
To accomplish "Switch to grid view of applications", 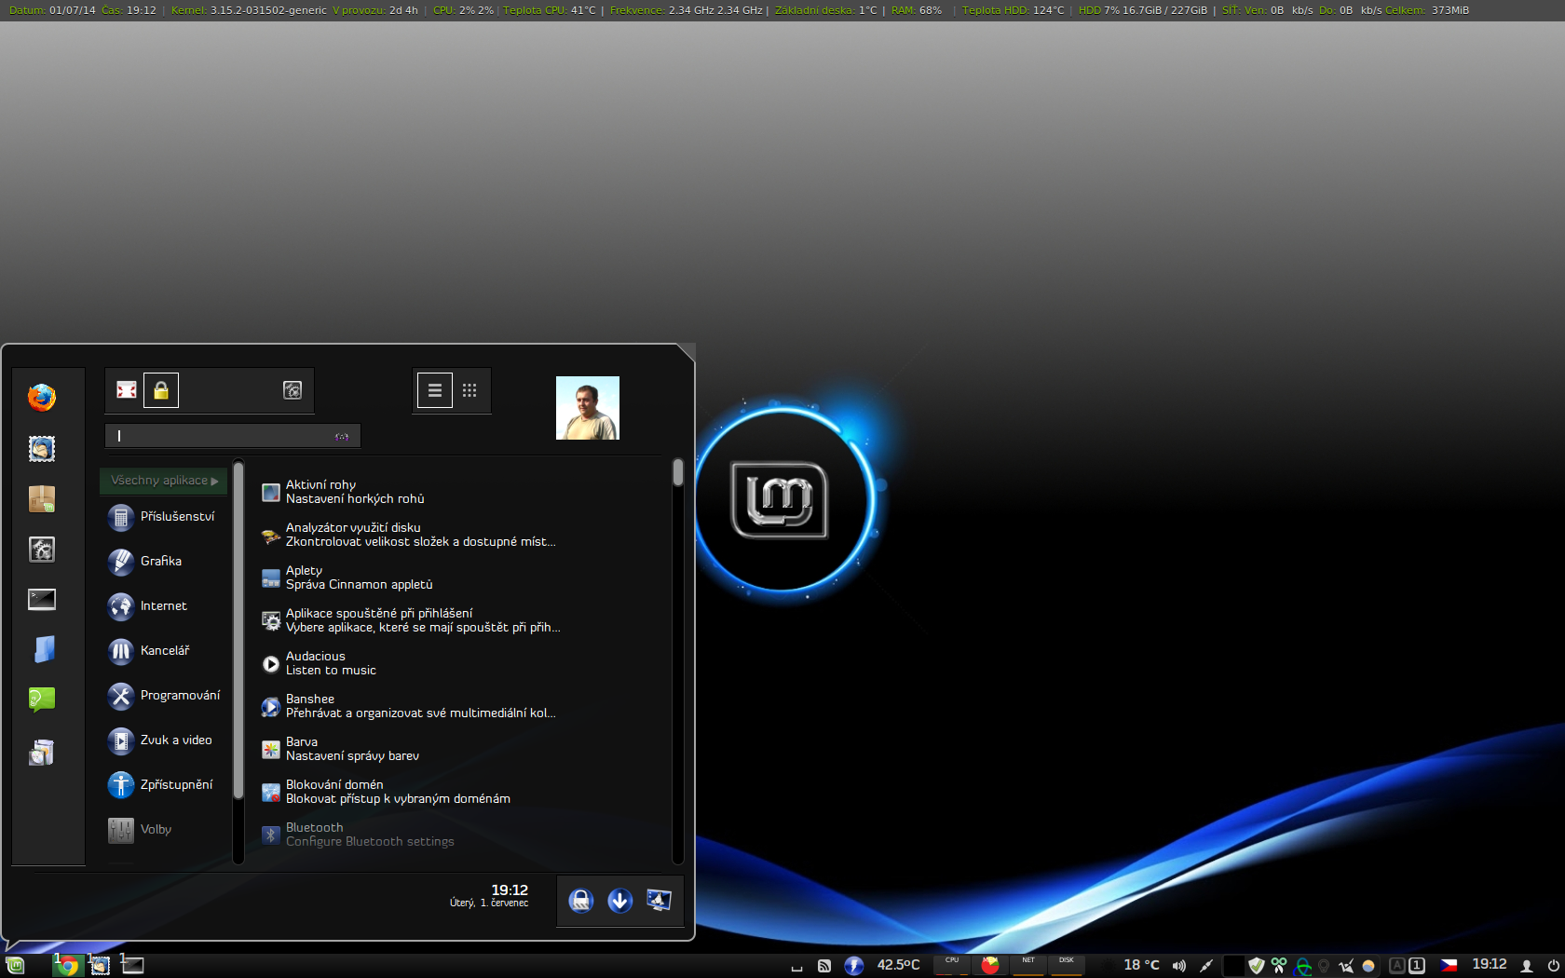I will (x=469, y=390).
